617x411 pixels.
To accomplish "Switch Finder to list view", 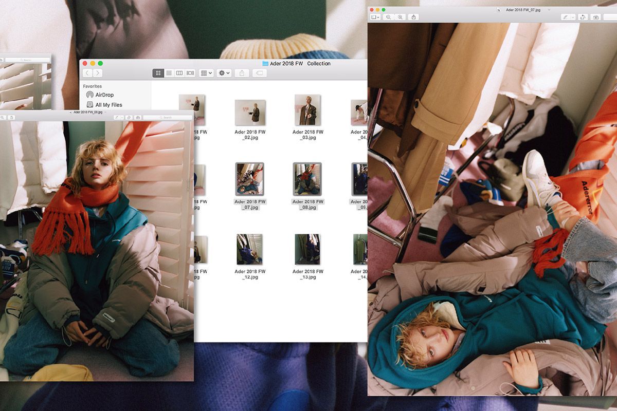I will point(169,73).
